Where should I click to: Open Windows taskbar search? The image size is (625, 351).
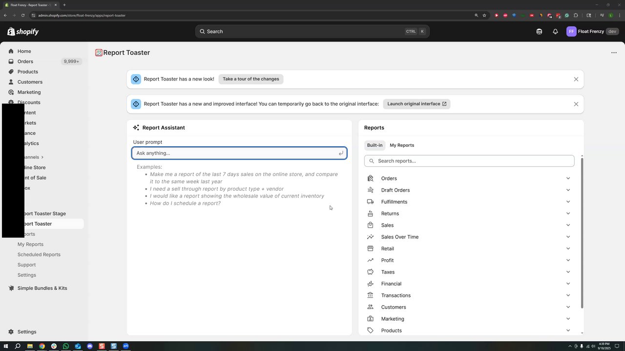coord(18,346)
